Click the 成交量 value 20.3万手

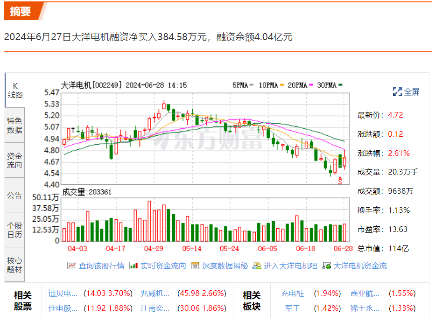point(403,172)
